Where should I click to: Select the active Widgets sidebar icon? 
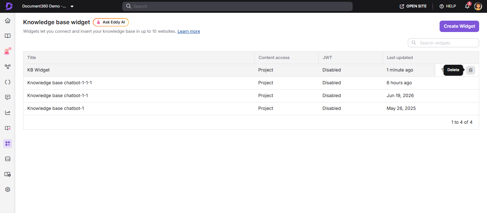pyautogui.click(x=7, y=144)
